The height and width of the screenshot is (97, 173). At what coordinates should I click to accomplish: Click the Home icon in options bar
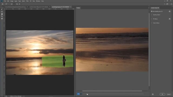pyautogui.click(x=2, y=4)
